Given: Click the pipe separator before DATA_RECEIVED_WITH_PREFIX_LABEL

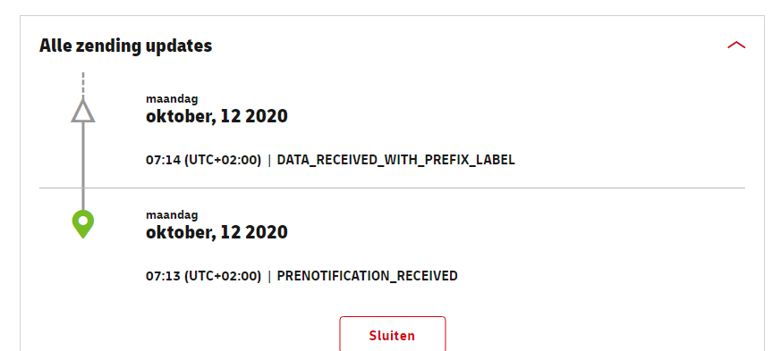Looking at the screenshot, I should point(269,160).
